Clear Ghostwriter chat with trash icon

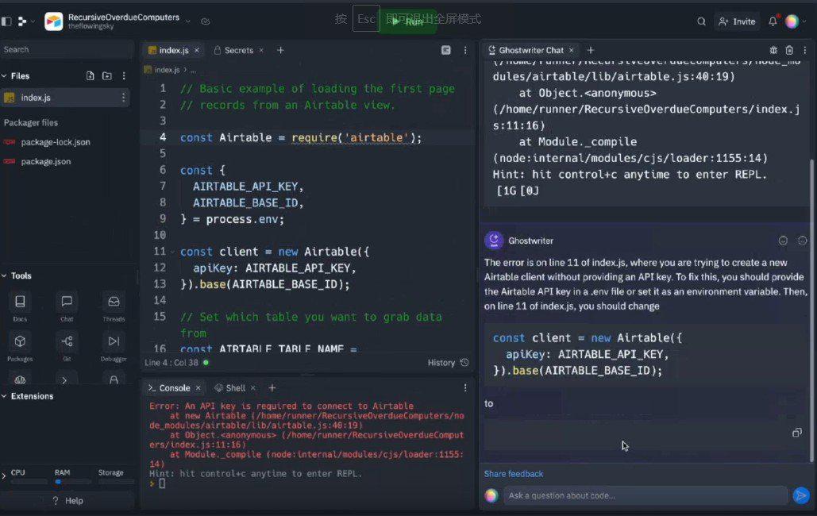[789, 51]
